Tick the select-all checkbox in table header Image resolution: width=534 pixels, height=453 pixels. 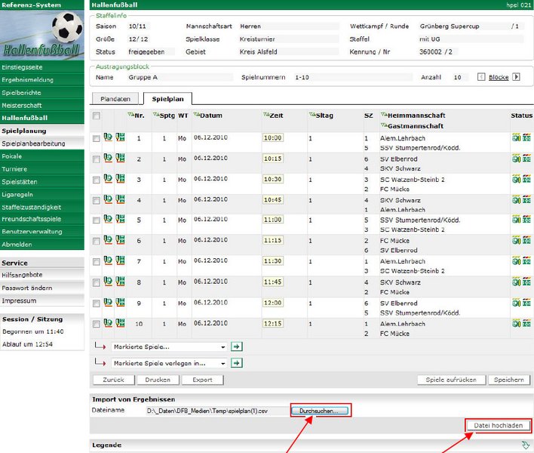(x=96, y=116)
